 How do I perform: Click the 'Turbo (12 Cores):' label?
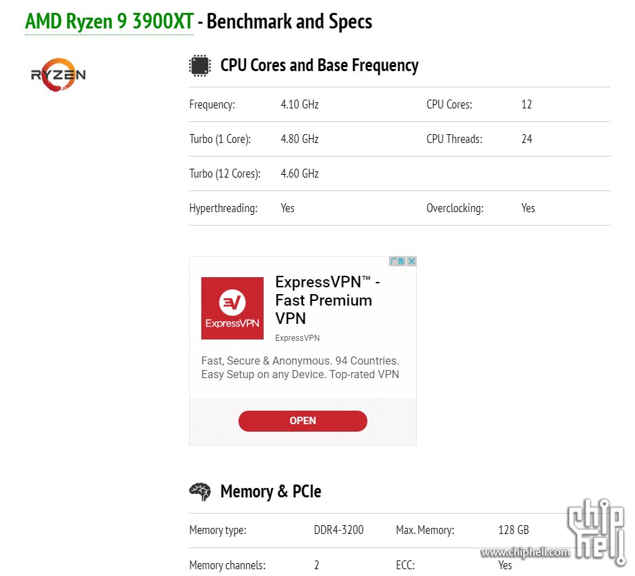225,173
